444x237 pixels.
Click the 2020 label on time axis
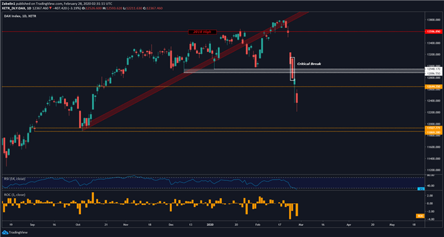pos(210,225)
